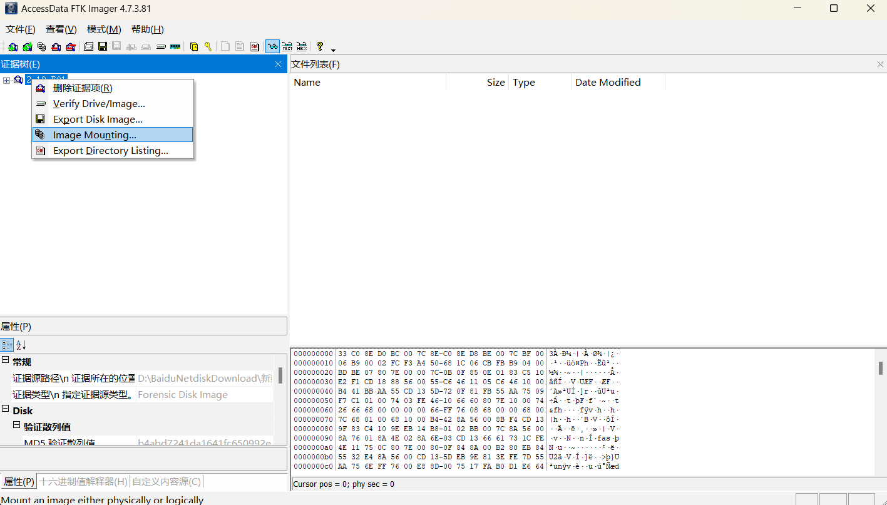Click the hex viewer vertical scrollbar thumb

pyautogui.click(x=881, y=368)
